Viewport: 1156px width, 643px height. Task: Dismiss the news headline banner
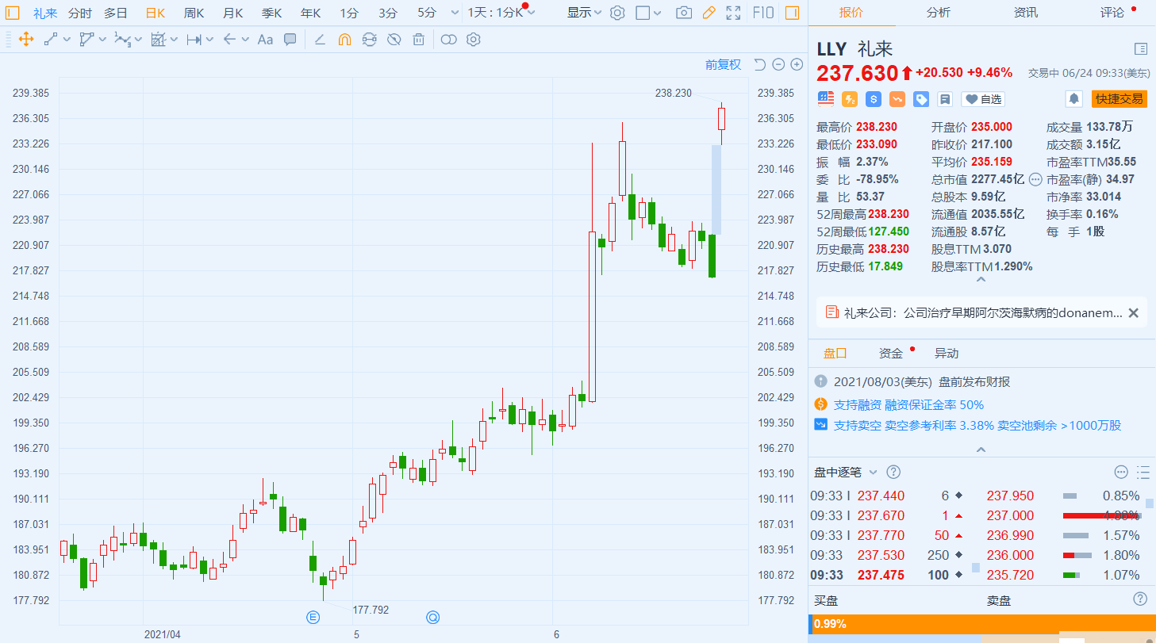(1133, 313)
